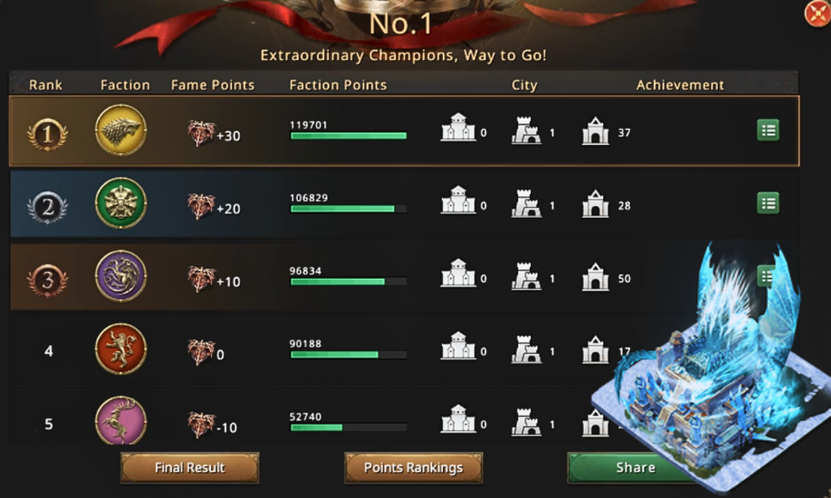Viewport: 831px width, 498px height.
Task: Open achievement list for rank 2 faction
Action: tap(768, 203)
